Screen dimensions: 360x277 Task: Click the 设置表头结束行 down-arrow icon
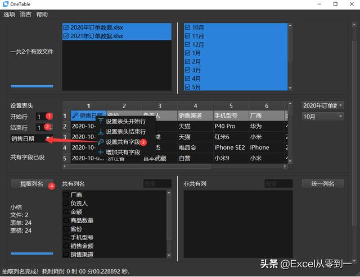pos(101,131)
